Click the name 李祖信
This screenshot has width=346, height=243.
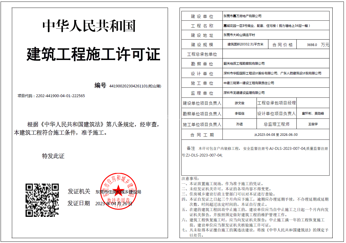click(239, 114)
